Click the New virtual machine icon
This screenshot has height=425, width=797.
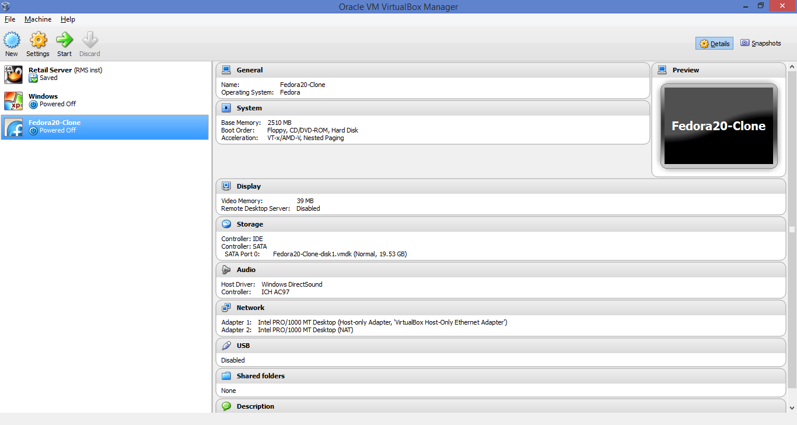(x=12, y=40)
